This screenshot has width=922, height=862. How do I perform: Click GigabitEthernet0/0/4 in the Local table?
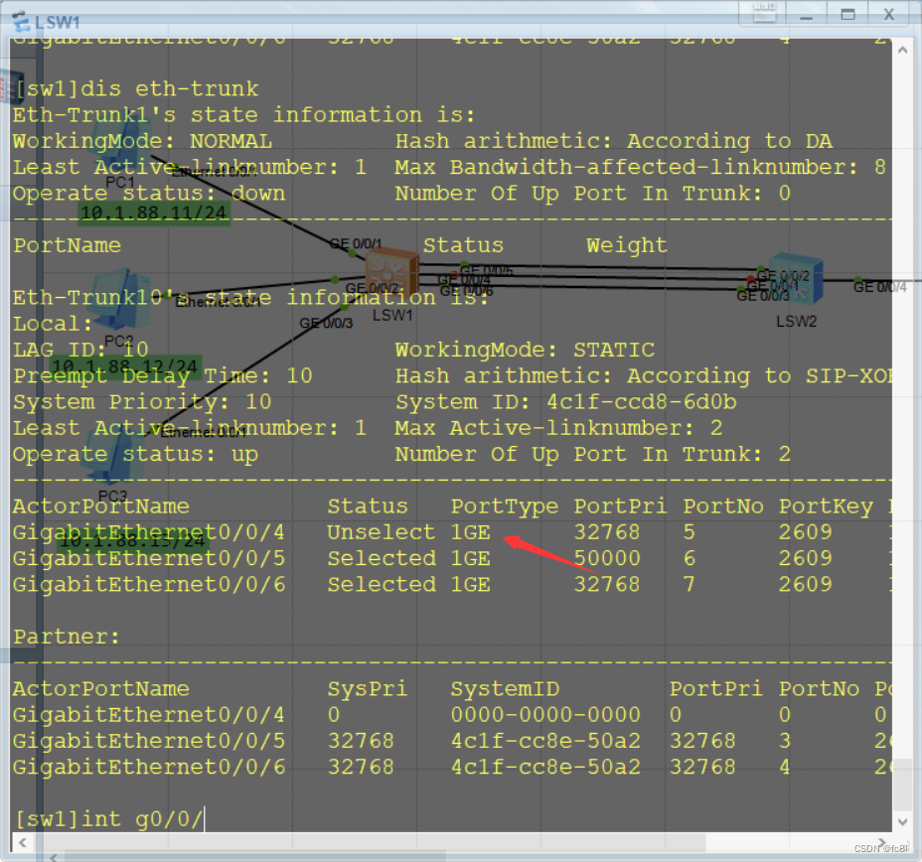click(x=149, y=532)
